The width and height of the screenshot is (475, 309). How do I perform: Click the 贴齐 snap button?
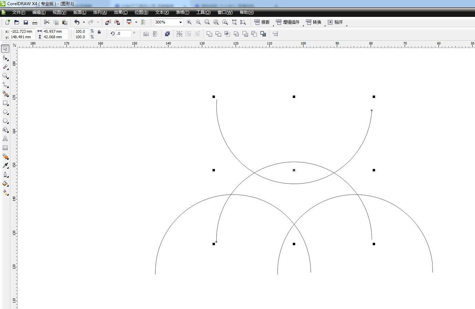pyautogui.click(x=335, y=22)
